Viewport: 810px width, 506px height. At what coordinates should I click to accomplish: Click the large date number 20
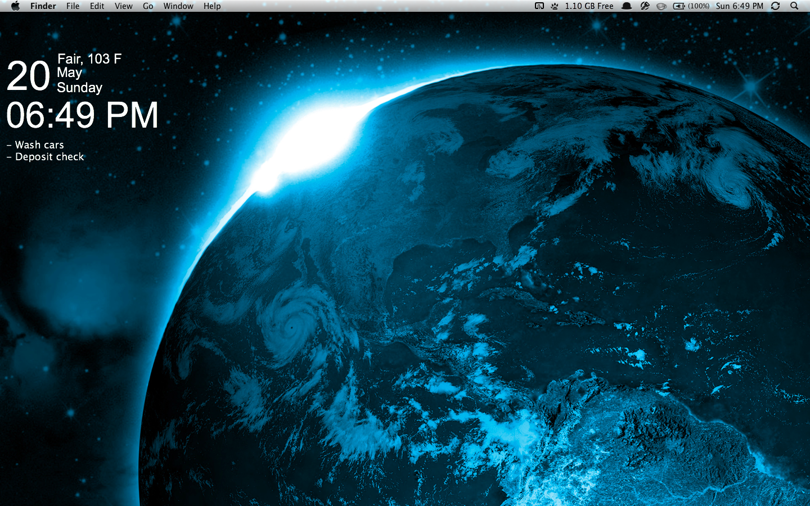tap(28, 76)
